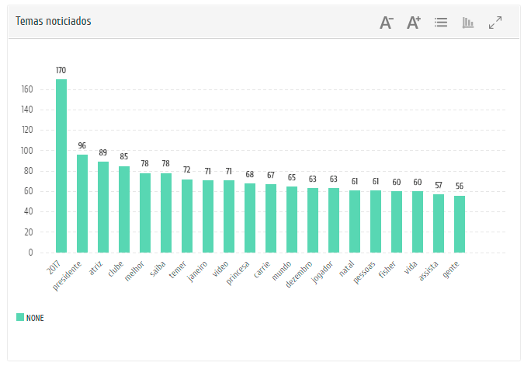Expand the chart to fullscreen
Screen dimensions: 524x366
click(x=495, y=23)
